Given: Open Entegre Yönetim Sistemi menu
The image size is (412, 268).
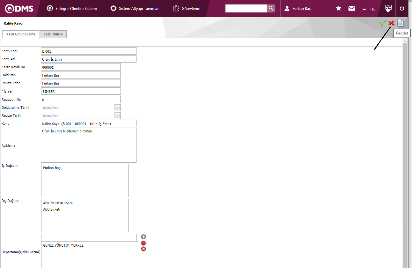Looking at the screenshot, I should [71, 9].
